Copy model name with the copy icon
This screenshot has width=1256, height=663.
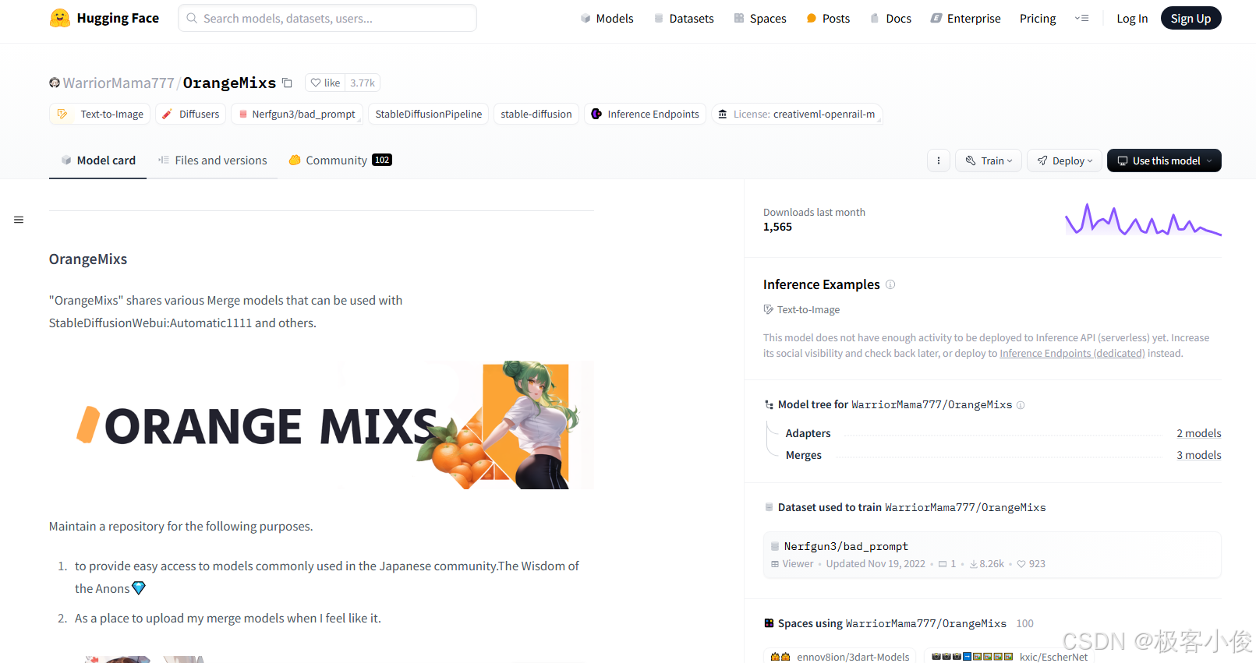[x=287, y=83]
